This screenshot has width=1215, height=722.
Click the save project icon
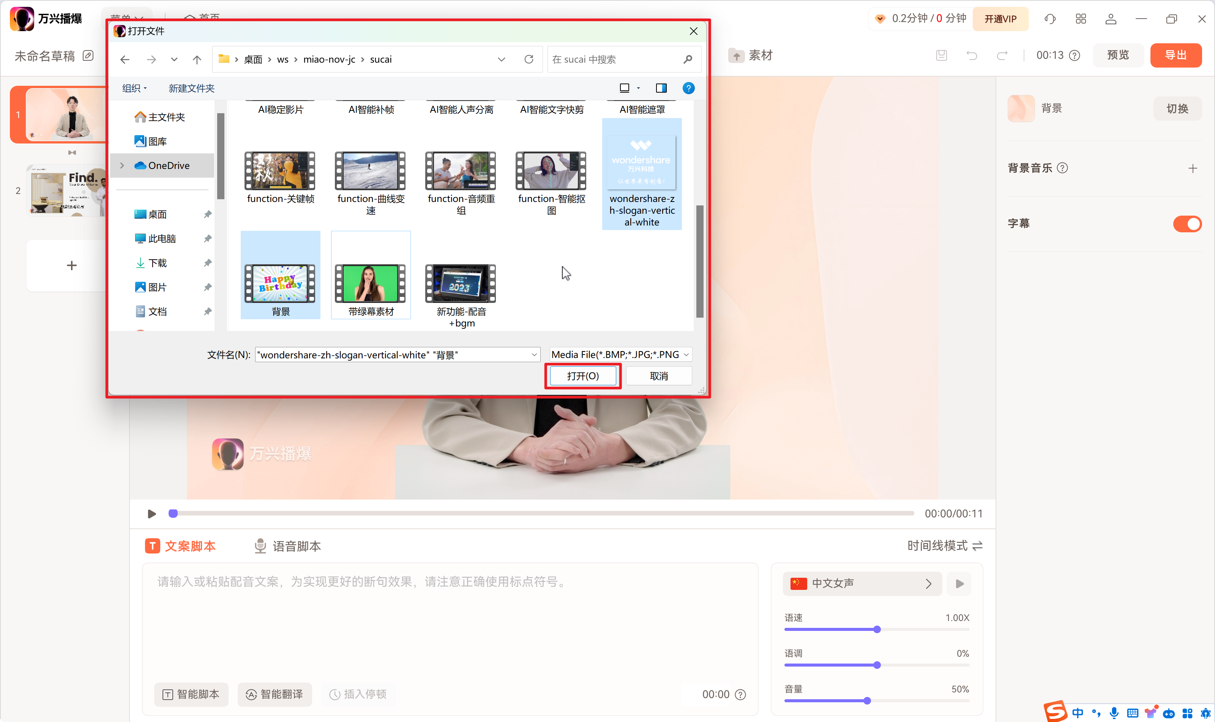(942, 55)
